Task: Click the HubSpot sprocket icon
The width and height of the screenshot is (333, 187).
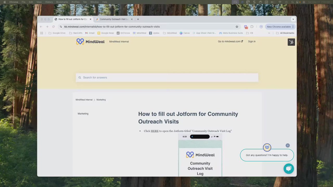Action: 291,42
